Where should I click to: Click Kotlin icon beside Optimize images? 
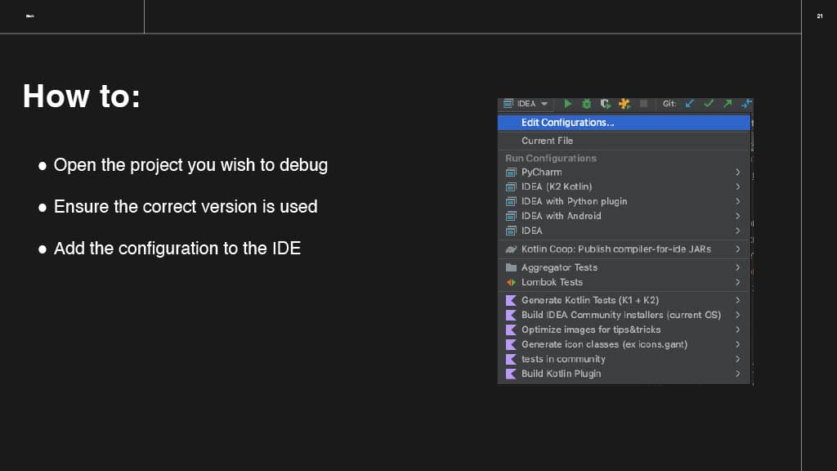[x=511, y=330]
